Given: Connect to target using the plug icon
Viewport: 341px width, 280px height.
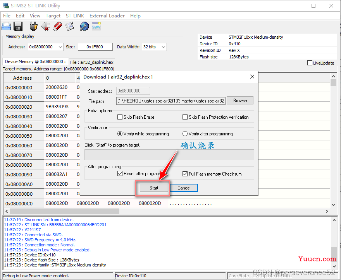Looking at the screenshot, I should (33, 26).
